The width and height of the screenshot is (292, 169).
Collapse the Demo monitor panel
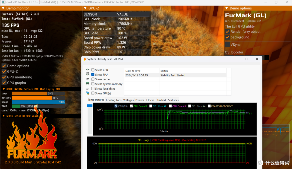click(x=3, y=8)
